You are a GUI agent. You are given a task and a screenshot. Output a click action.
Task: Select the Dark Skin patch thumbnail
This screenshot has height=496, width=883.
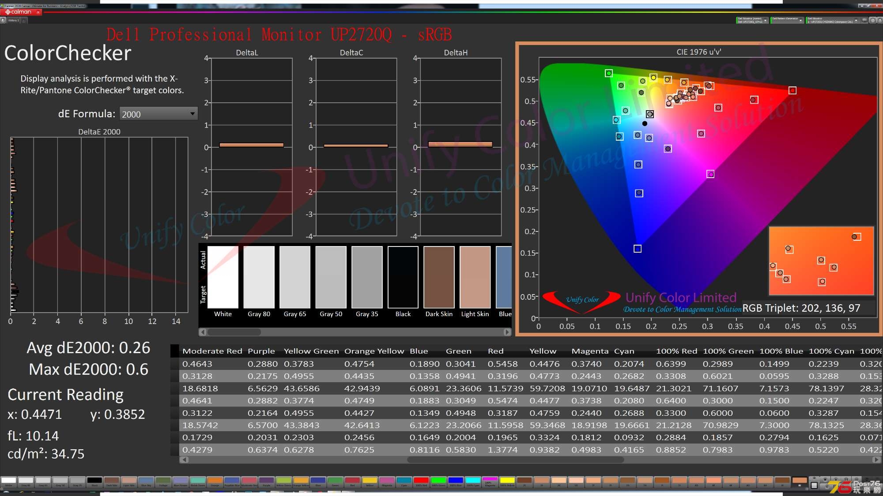click(x=439, y=277)
